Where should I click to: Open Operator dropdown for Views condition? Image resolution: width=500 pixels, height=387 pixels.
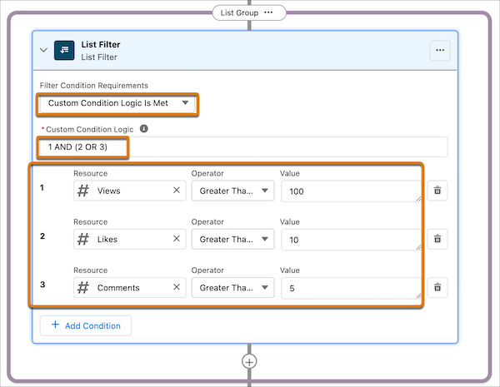tap(232, 191)
